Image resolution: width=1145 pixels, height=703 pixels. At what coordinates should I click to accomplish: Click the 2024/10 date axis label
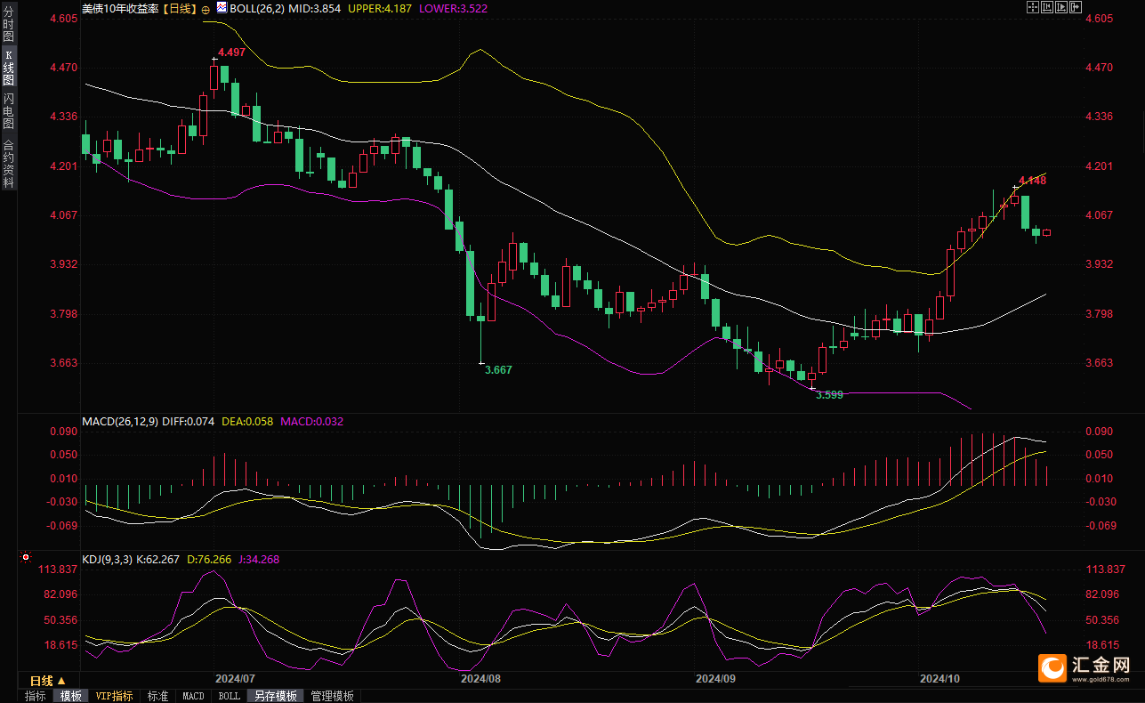click(940, 678)
